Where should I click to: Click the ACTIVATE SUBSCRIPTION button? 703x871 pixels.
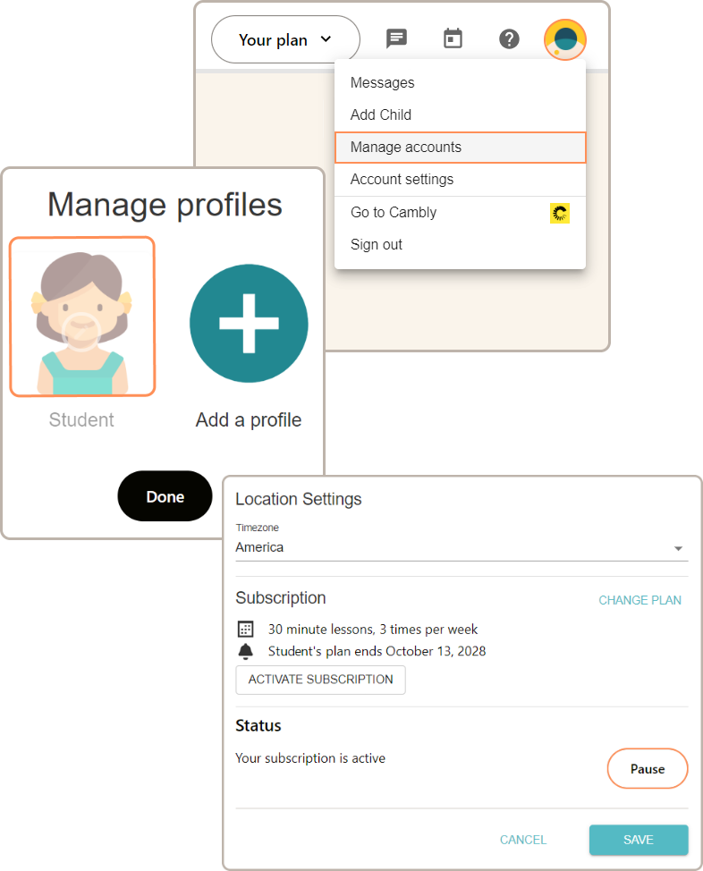click(320, 680)
